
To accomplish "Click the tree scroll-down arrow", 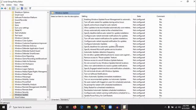I will click(x=48, y=97).
